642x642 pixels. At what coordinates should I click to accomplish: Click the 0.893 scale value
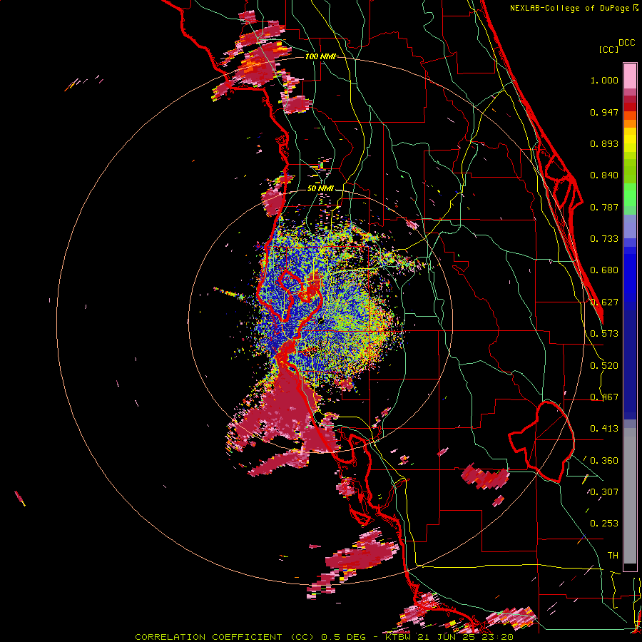604,143
